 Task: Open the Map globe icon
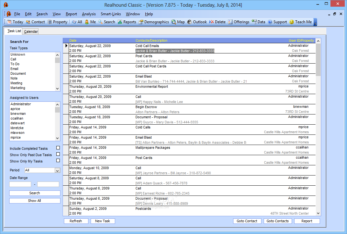[x=178, y=22]
